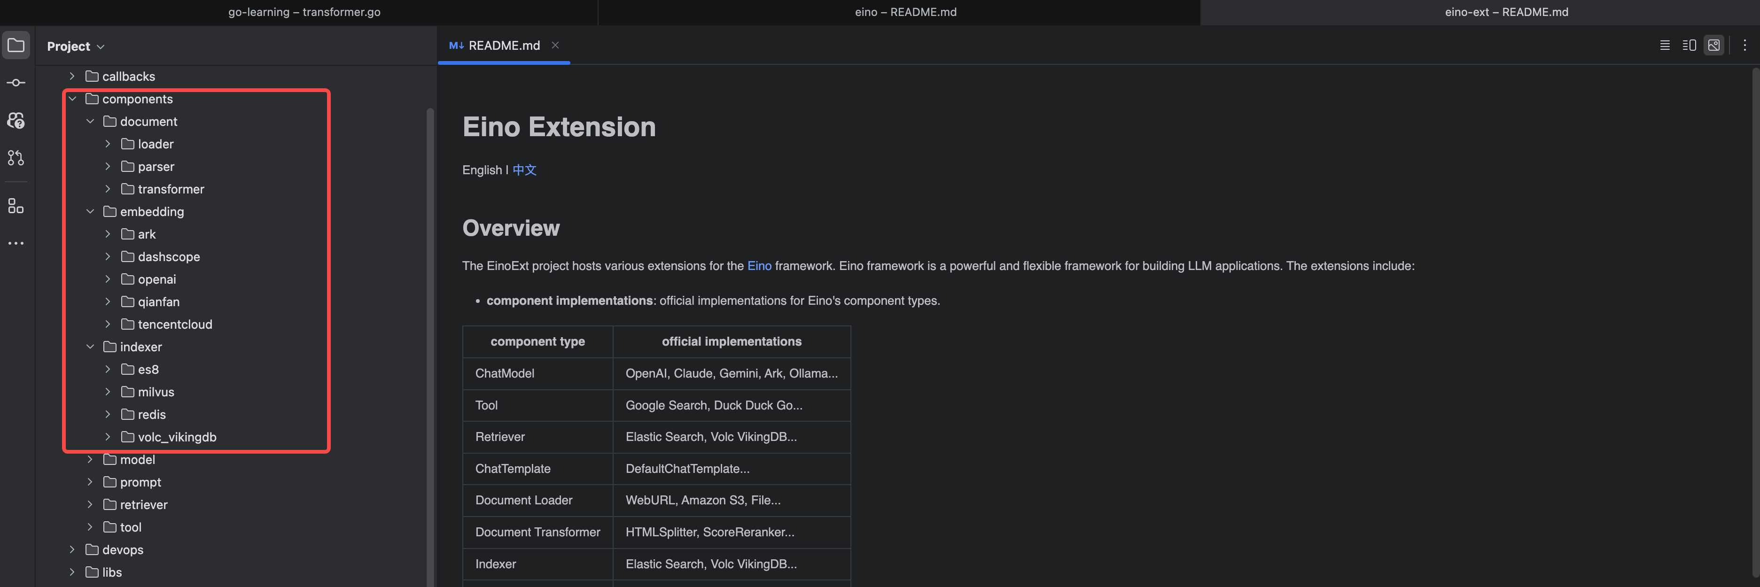Click the 'WebURL, Amazon S3, File...' cell
Screen dimensions: 1760x587
pyautogui.click(x=732, y=500)
